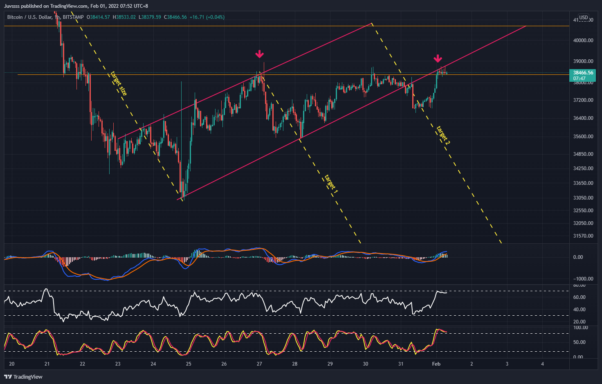The height and width of the screenshot is (384, 602).
Task: Click the 35600.00 price axis label
Action: click(583, 137)
